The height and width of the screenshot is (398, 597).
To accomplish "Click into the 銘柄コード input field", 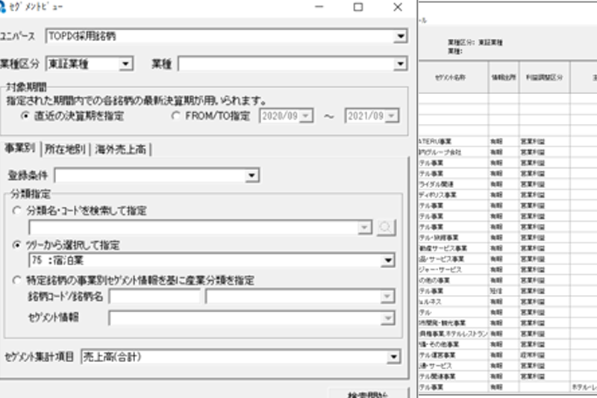I will point(154,296).
